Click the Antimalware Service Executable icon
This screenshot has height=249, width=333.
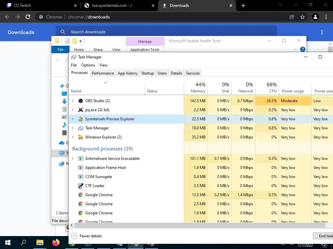(81, 159)
